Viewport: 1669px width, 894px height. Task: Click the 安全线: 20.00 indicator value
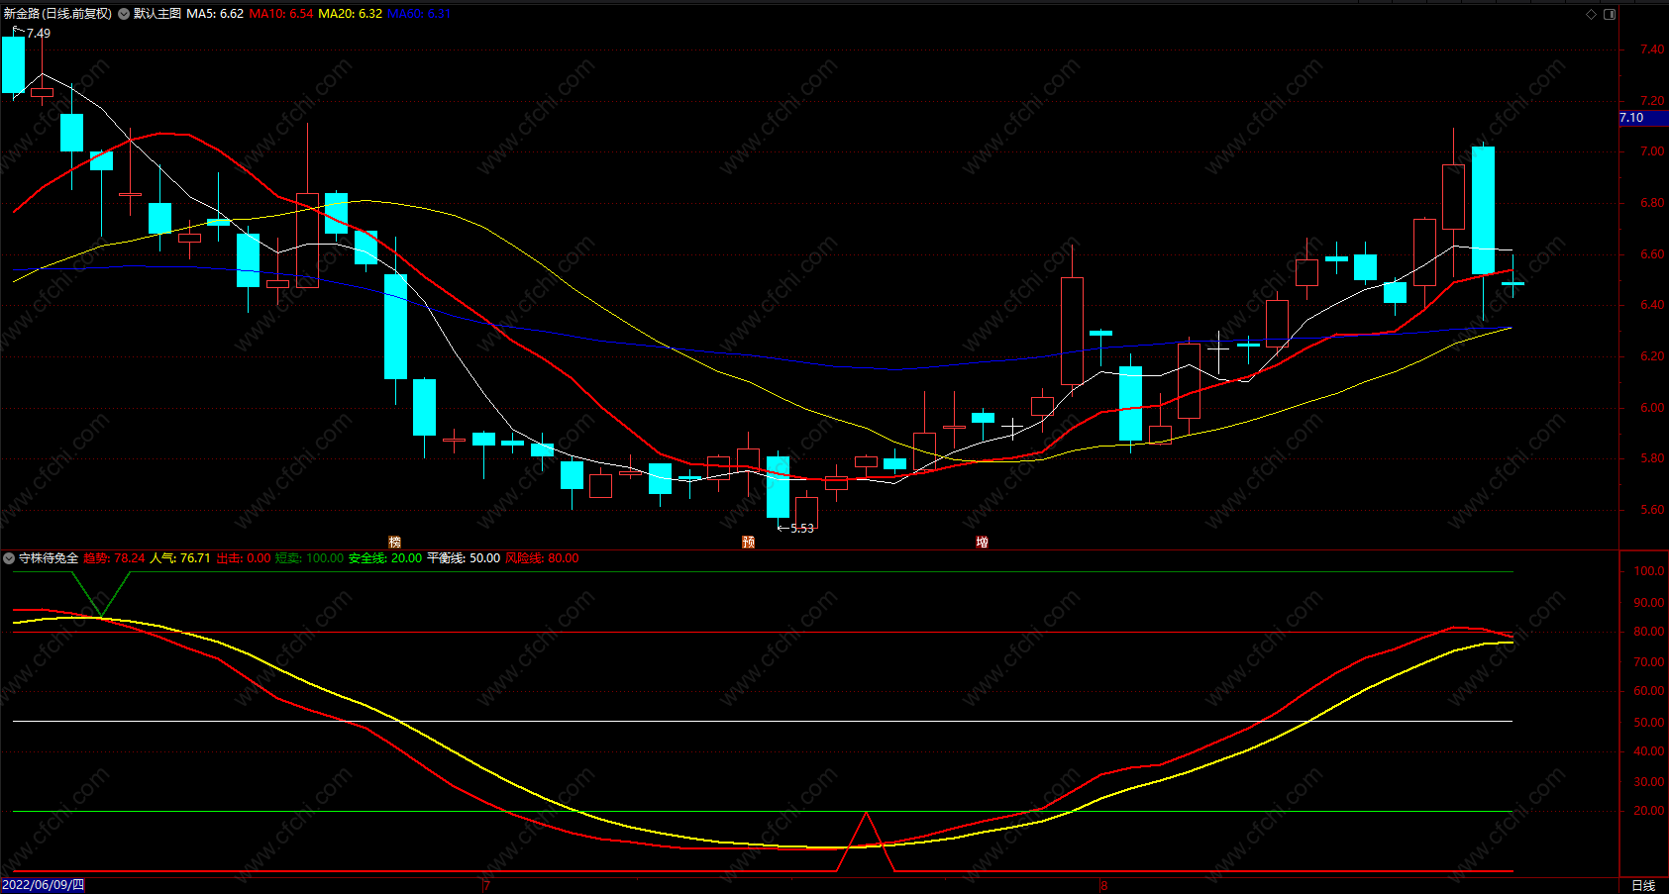385,558
